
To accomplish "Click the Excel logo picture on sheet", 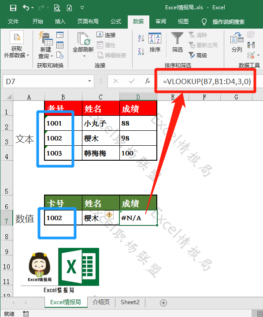I will [x=79, y=267].
